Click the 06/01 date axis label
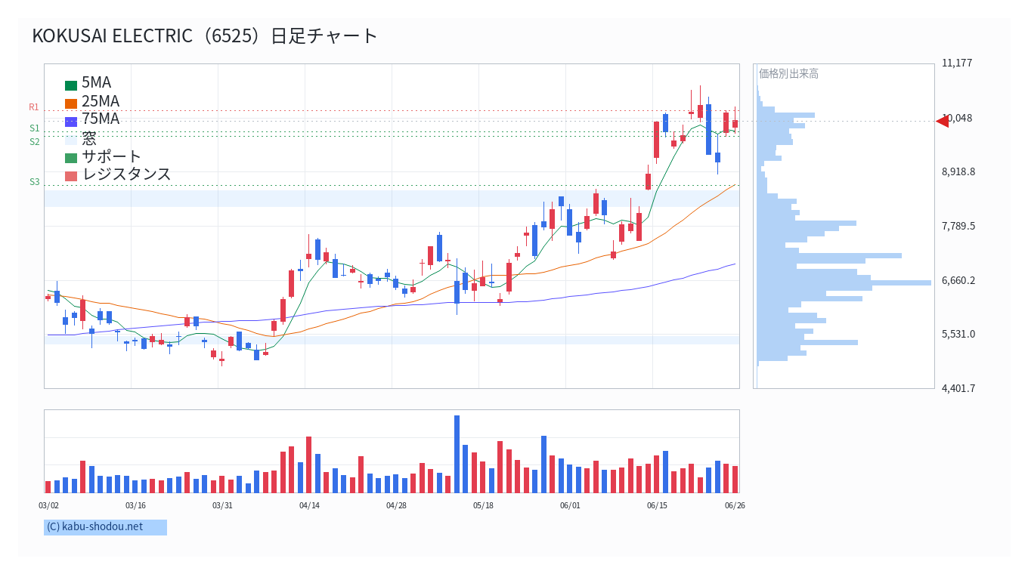 [570, 505]
